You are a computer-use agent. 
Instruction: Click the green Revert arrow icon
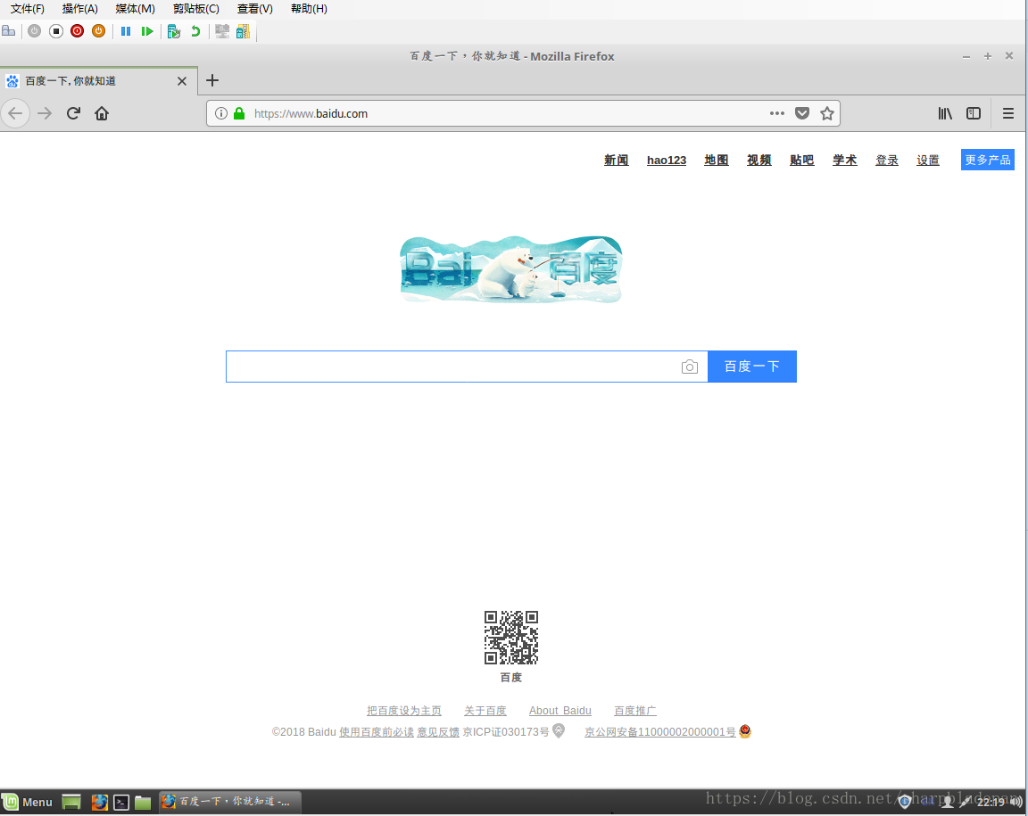tap(195, 31)
